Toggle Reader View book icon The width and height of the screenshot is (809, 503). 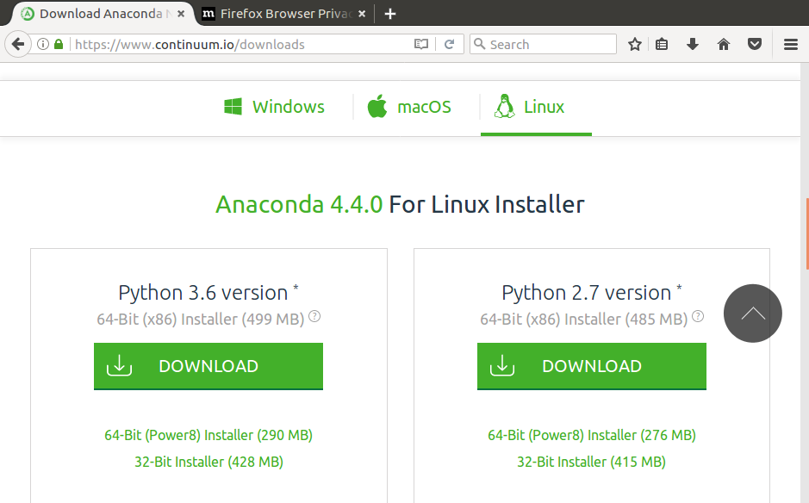click(x=421, y=45)
